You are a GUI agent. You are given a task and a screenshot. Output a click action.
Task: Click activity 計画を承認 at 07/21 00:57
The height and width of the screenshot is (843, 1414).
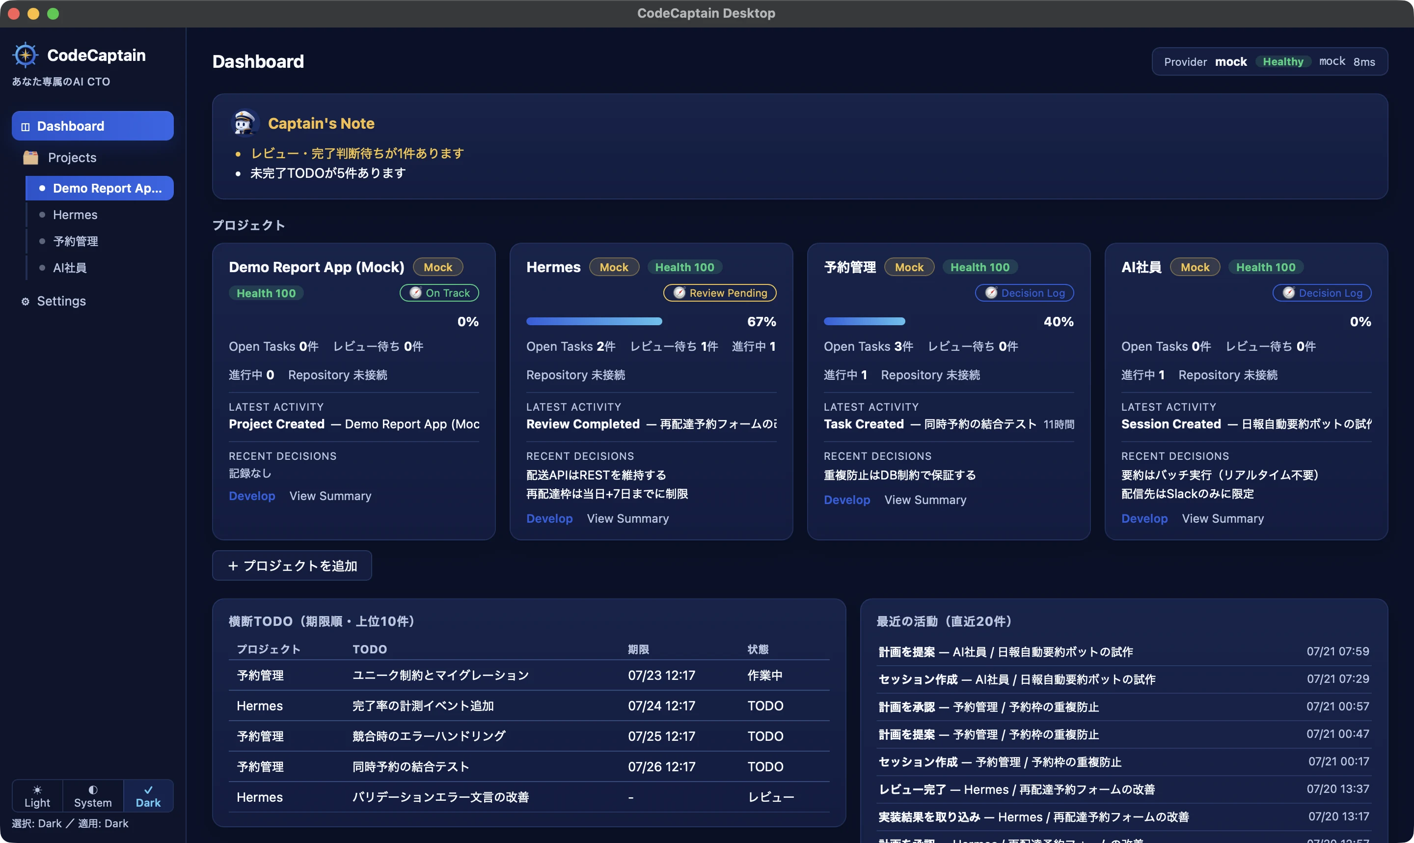coord(1123,706)
